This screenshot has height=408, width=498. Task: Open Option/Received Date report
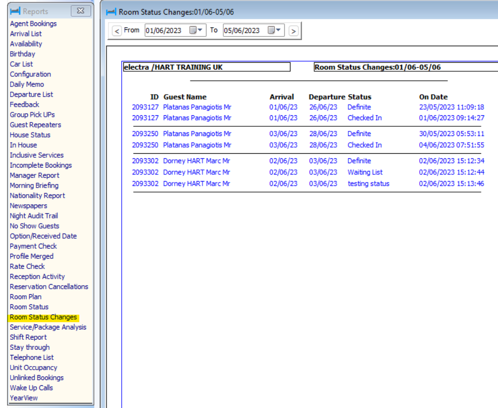click(x=43, y=236)
